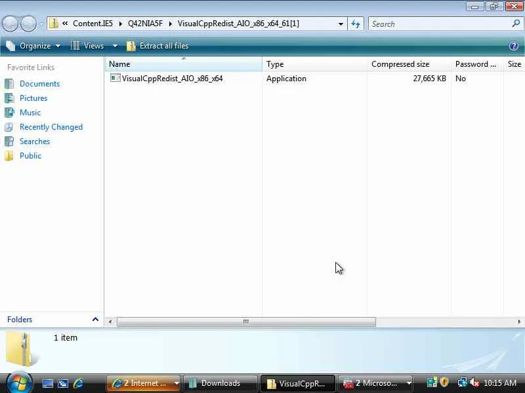Image resolution: width=525 pixels, height=393 pixels.
Task: Open Searches favorite link
Action: [x=35, y=141]
